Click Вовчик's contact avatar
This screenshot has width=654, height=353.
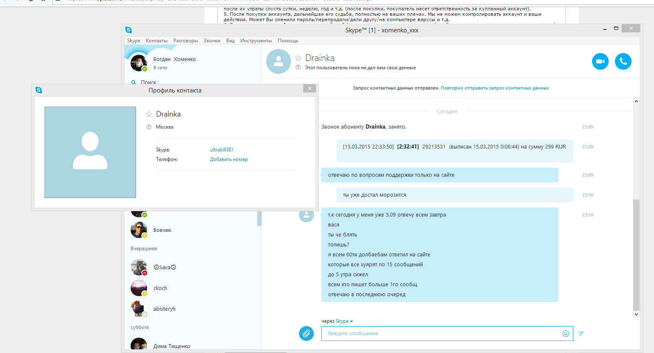click(x=139, y=230)
